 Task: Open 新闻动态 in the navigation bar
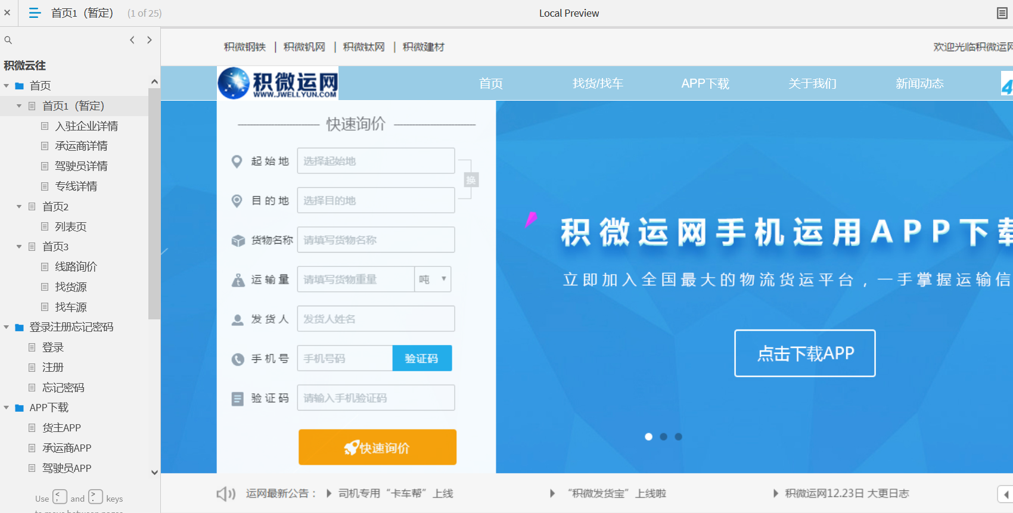919,83
